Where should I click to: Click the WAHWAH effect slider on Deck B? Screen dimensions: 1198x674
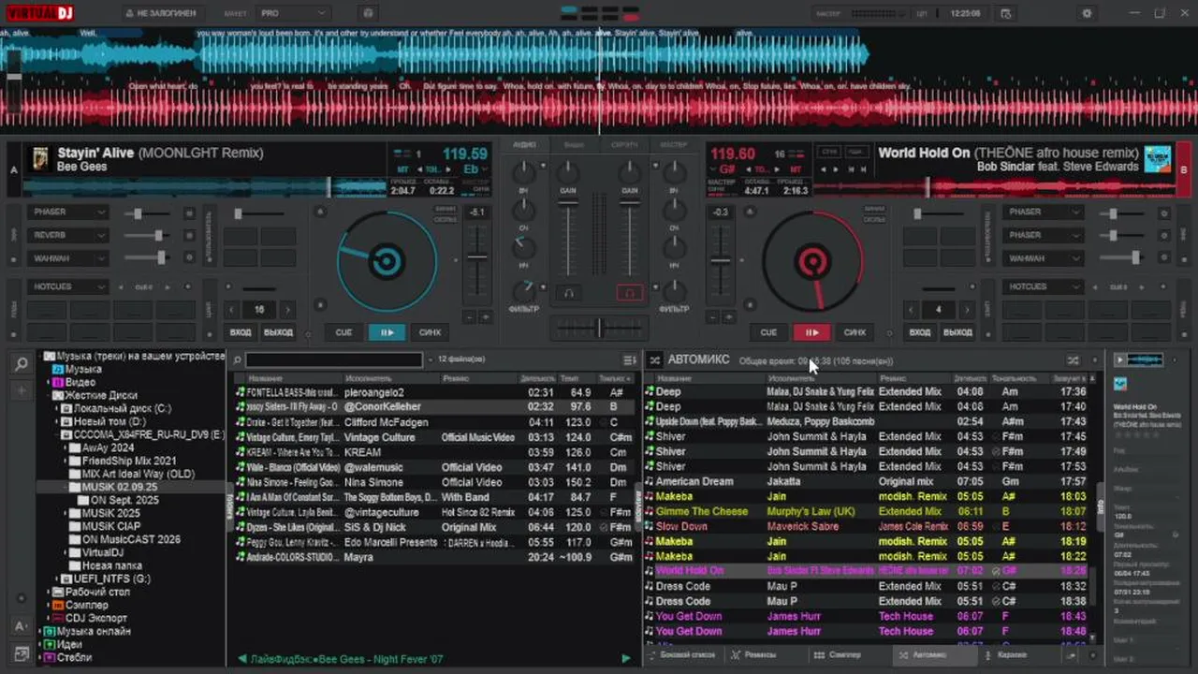1121,258
